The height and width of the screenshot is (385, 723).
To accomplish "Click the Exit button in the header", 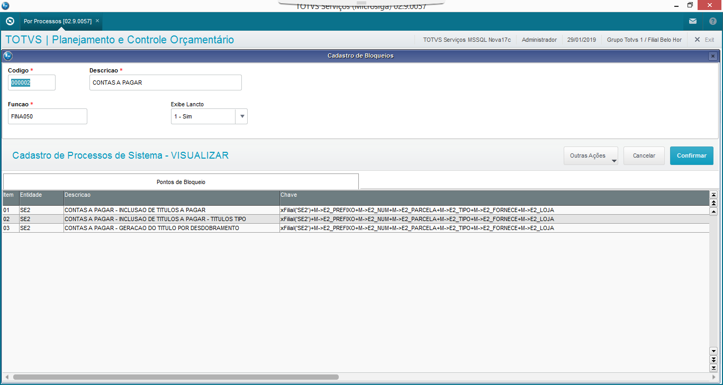I will (704, 40).
